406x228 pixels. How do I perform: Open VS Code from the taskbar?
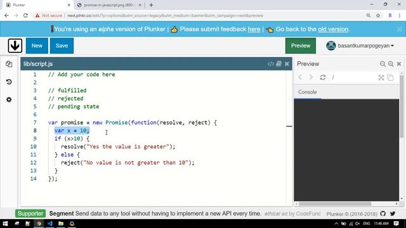50,224
